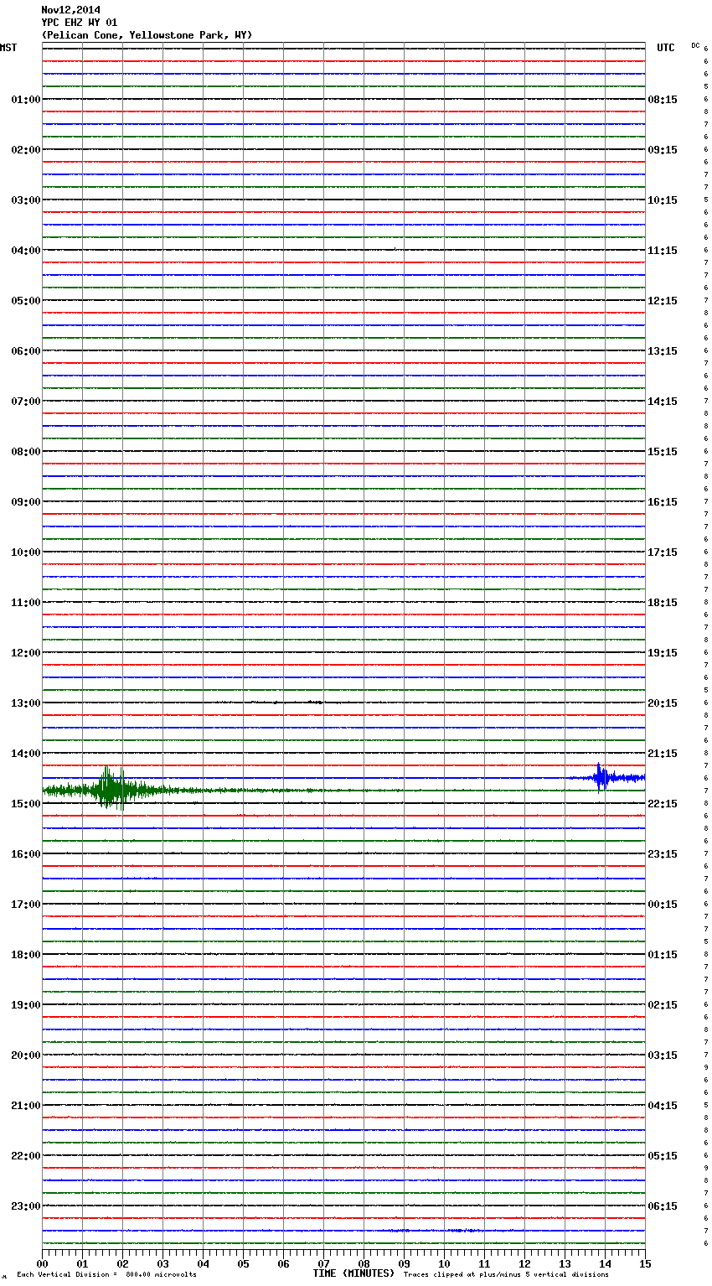
Task: Click the 10:15 UTC time label
Action: [663, 200]
